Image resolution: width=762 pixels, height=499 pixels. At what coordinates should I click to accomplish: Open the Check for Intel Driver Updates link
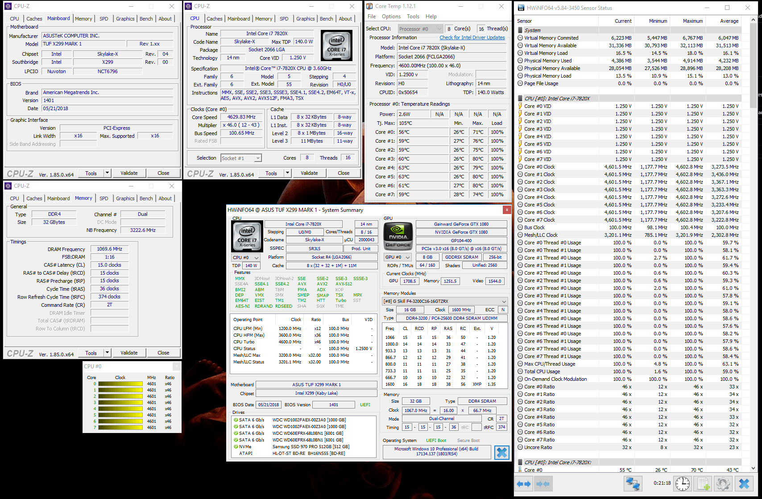click(x=472, y=37)
